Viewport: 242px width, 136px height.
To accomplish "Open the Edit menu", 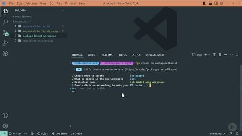I will [x=19, y=3].
